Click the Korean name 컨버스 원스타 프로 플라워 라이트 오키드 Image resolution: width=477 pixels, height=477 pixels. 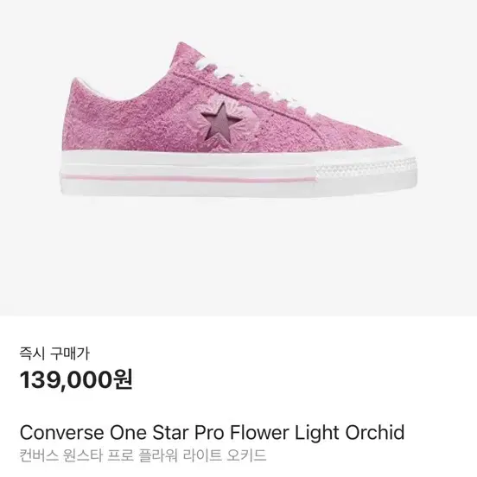tap(143, 455)
